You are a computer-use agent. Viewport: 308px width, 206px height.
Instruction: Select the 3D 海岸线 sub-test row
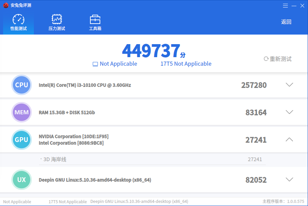tap(152, 159)
